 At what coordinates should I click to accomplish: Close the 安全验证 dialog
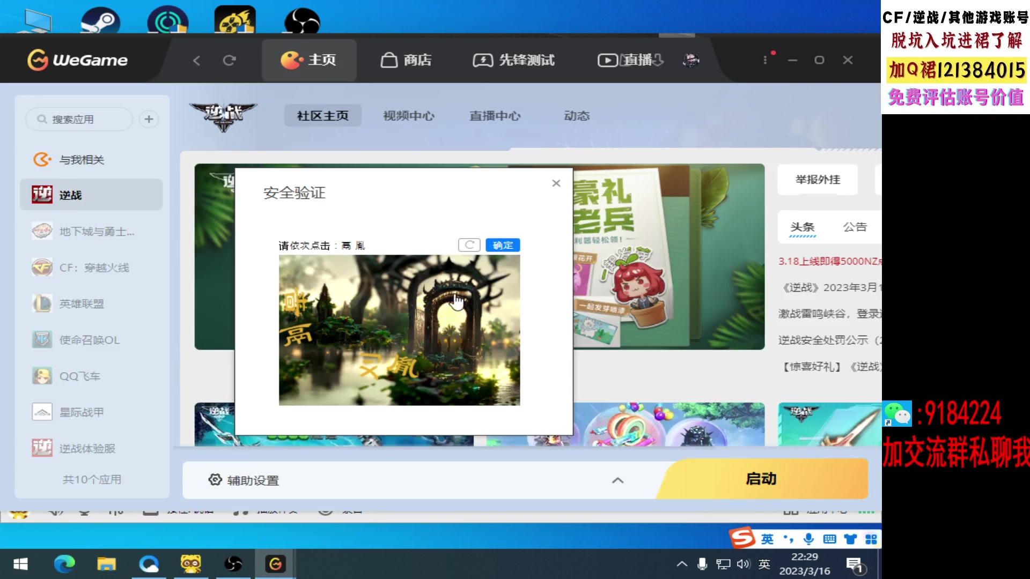point(556,183)
